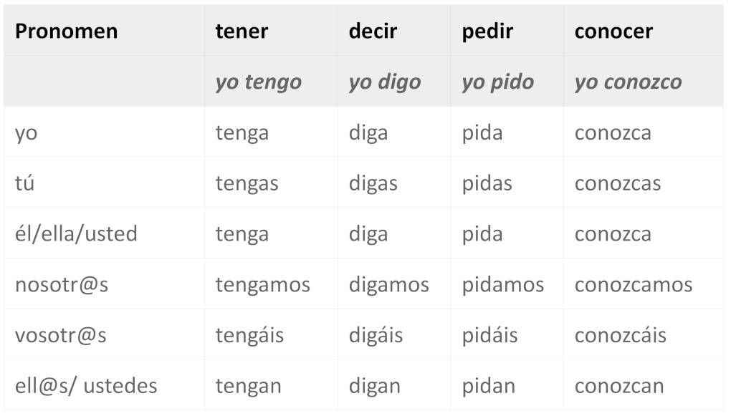Select the 'digáis' conjugation cell
731x416 pixels.
click(376, 335)
